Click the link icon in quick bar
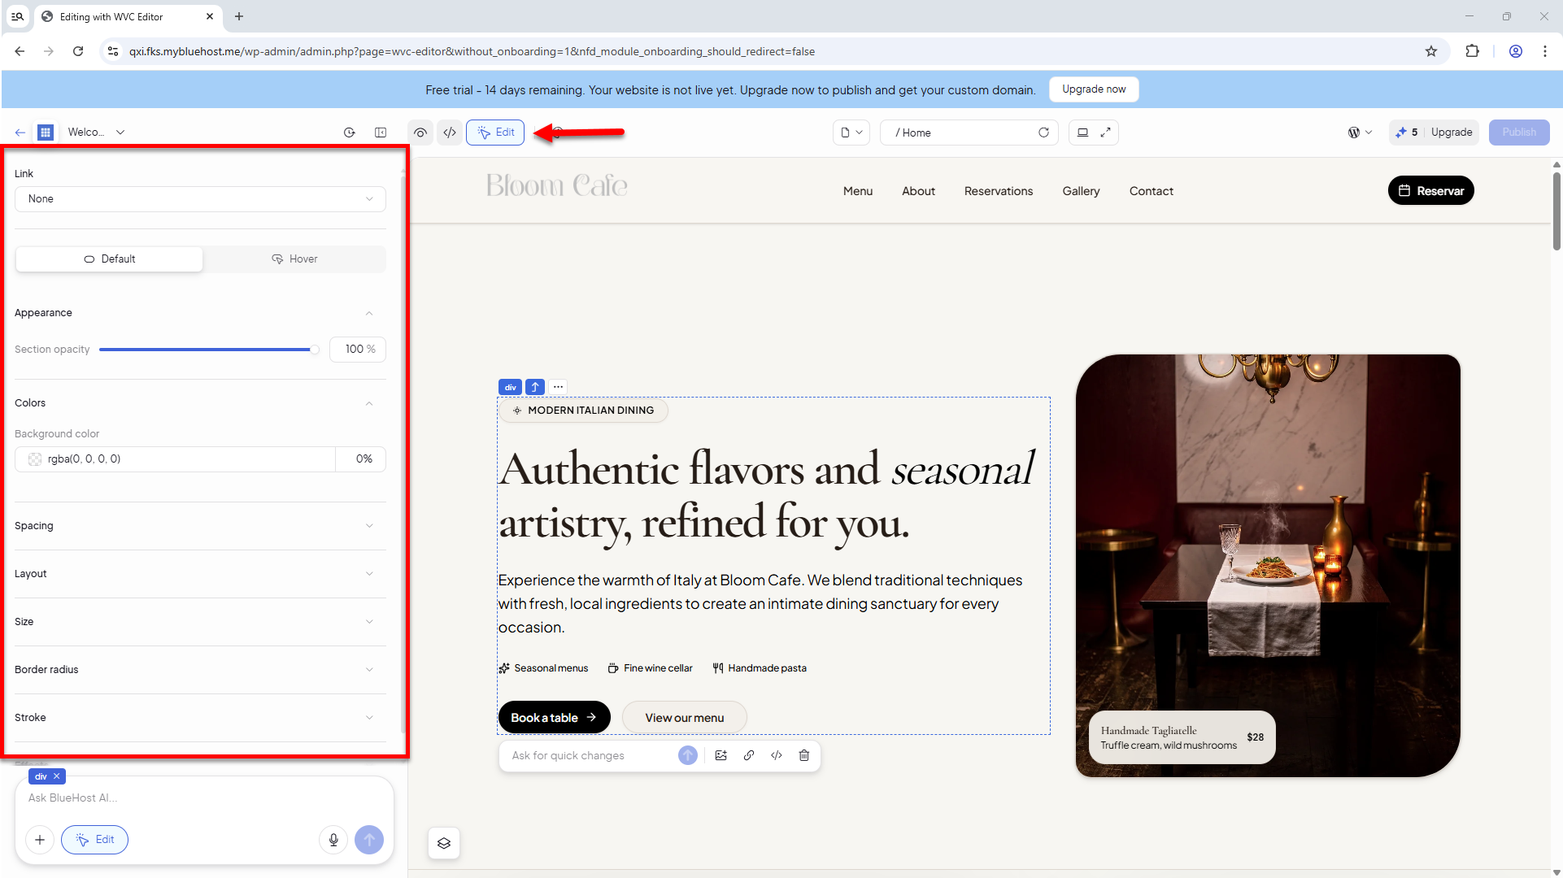 click(749, 755)
